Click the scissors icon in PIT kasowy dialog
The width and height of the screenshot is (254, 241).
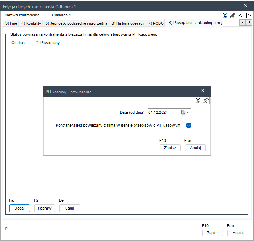pos(198,100)
